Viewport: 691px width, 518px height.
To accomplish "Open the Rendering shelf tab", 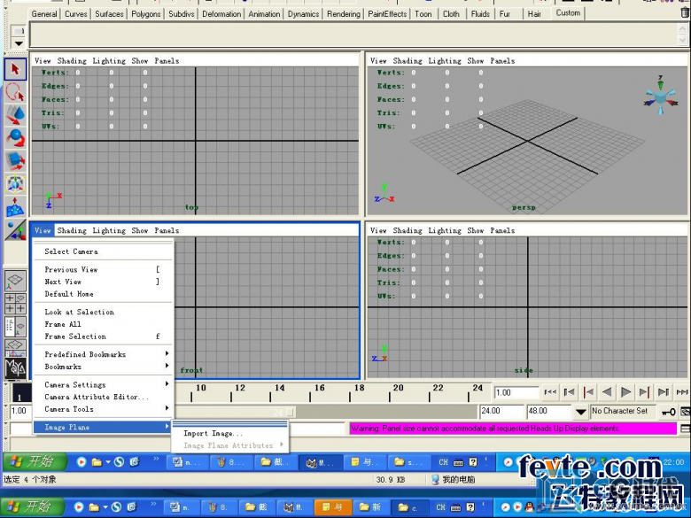I will point(344,14).
